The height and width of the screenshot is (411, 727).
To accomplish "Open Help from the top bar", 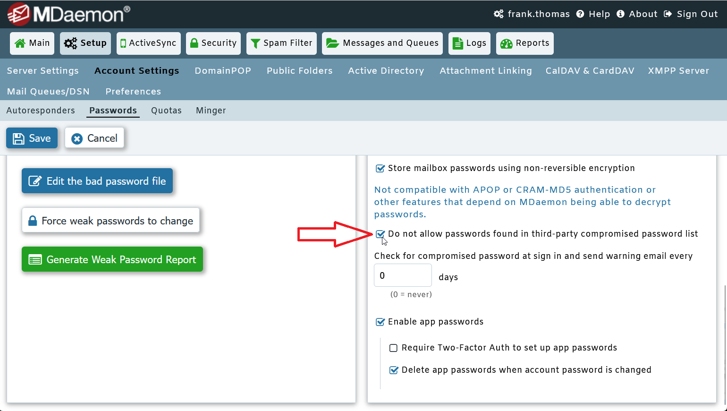I will (593, 14).
